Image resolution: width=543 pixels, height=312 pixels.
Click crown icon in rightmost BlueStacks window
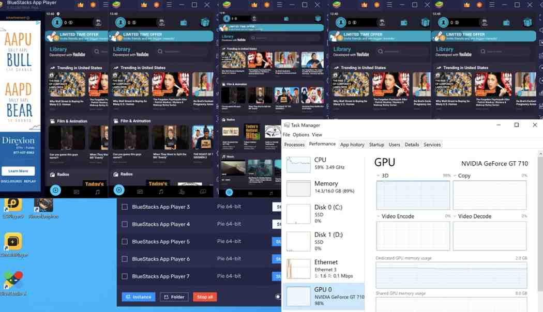[x=467, y=5]
